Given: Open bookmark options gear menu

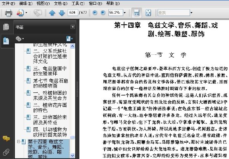Looking at the screenshot, I should tap(19, 39).
